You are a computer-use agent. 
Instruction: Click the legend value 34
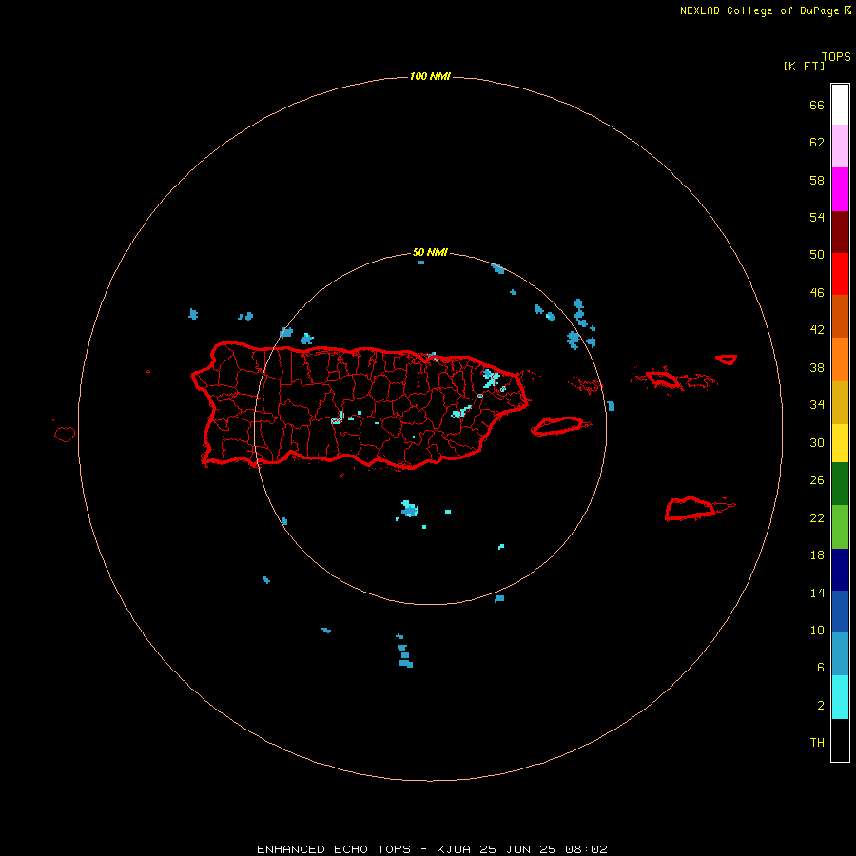click(x=817, y=404)
